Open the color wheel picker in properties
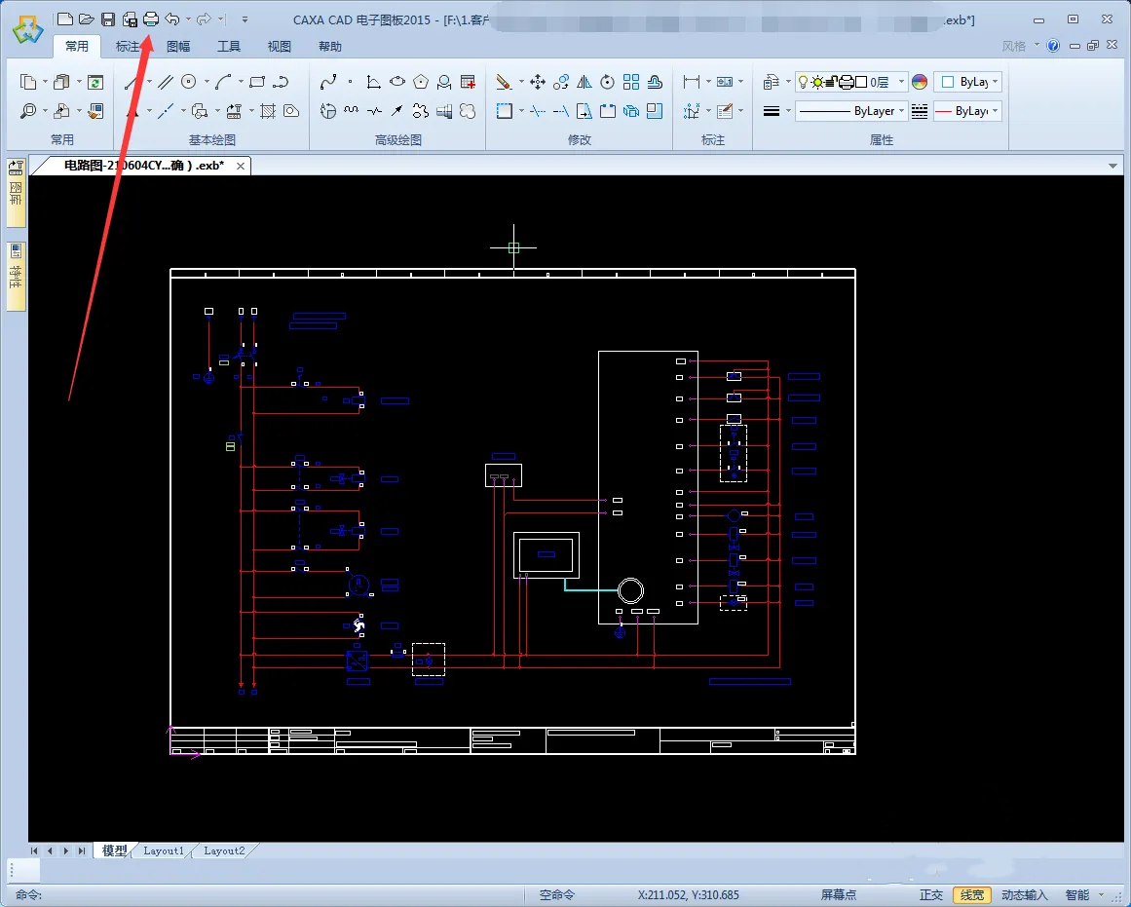 tap(920, 83)
